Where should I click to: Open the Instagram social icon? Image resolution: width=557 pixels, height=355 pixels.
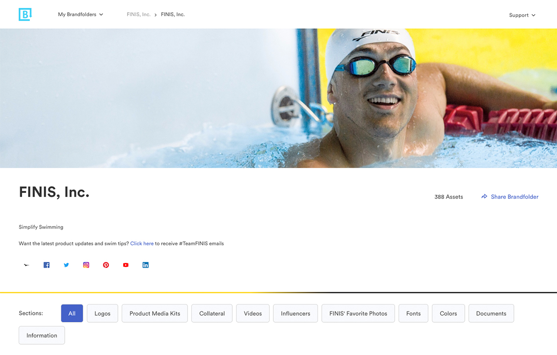tap(86, 265)
